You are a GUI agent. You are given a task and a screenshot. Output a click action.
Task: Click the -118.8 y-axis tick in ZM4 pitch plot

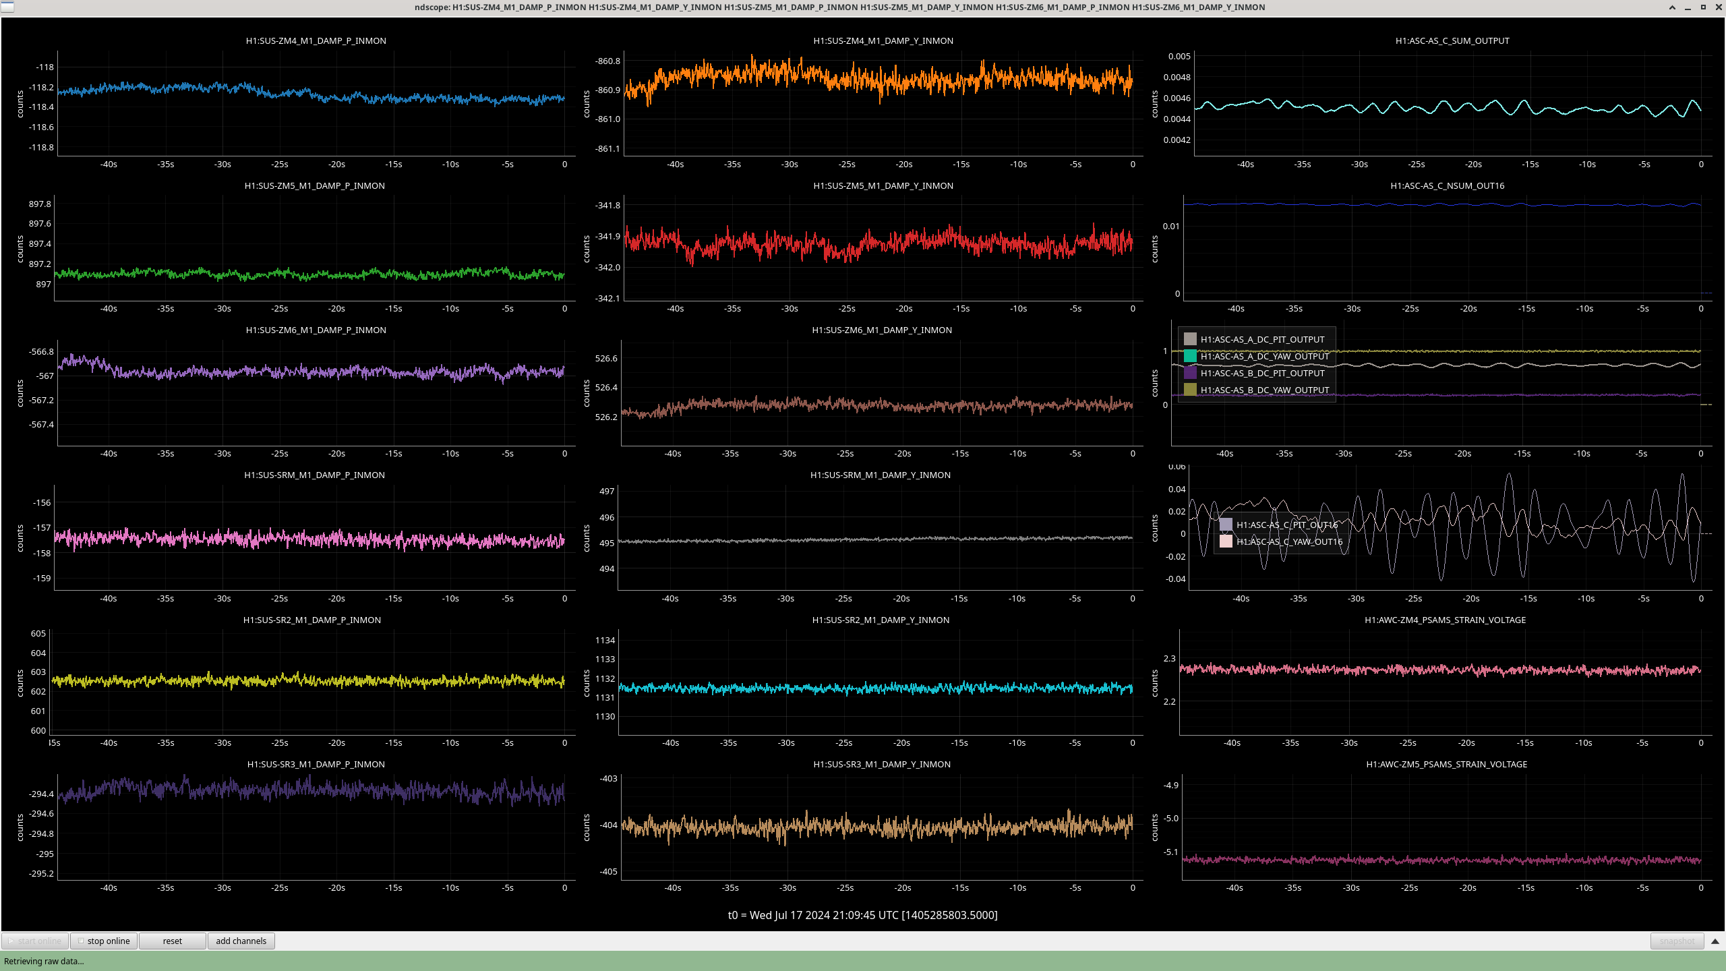click(41, 148)
